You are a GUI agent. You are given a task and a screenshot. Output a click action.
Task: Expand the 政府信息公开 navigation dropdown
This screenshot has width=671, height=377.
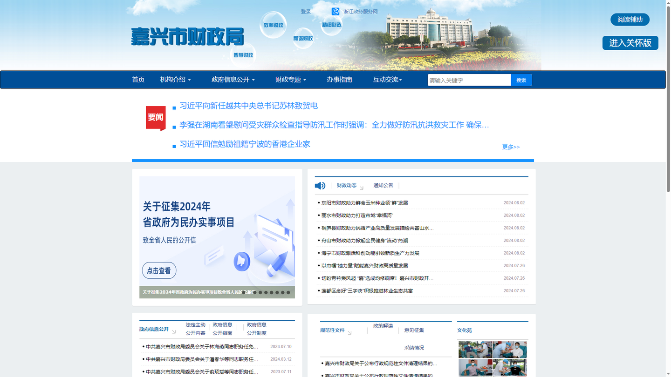(233, 80)
